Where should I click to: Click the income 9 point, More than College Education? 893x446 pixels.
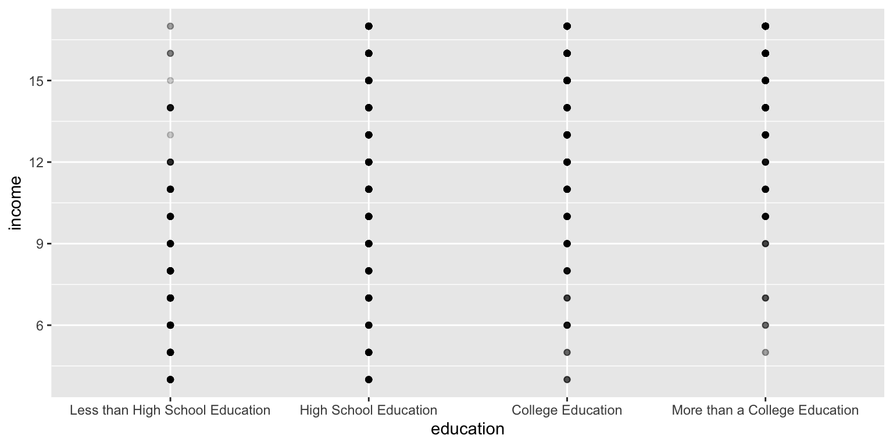click(x=765, y=244)
